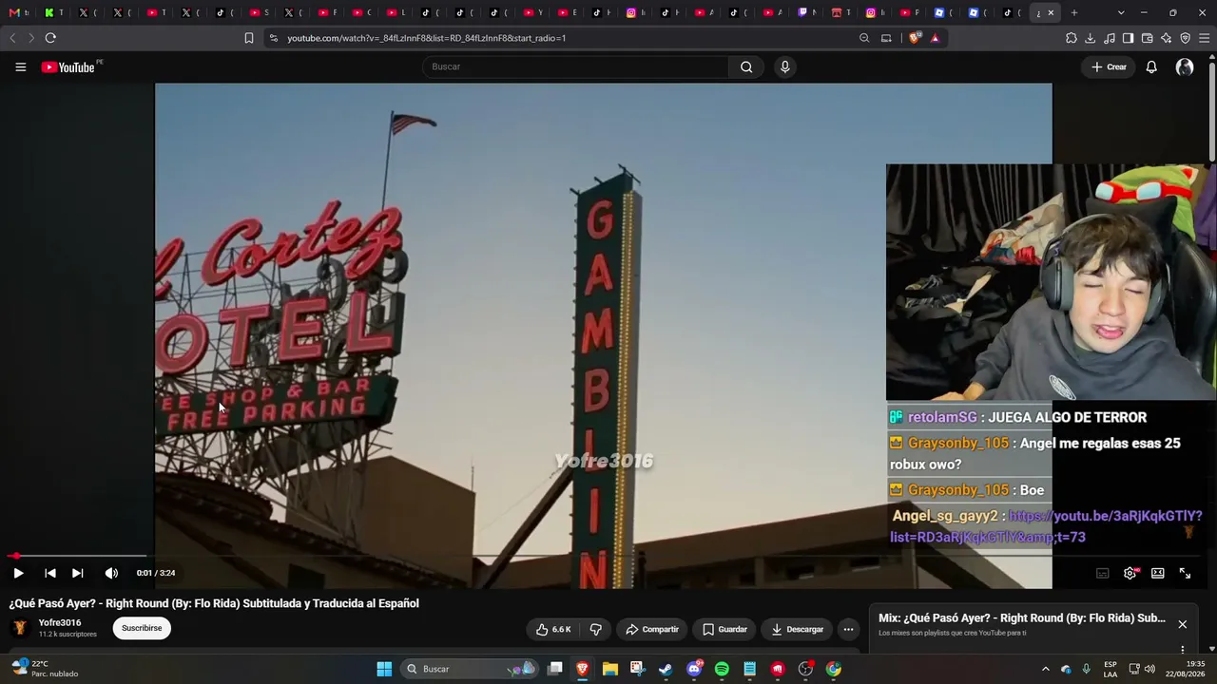Open the Brave VPN shield icon
1217x684 pixels.
point(1186,38)
